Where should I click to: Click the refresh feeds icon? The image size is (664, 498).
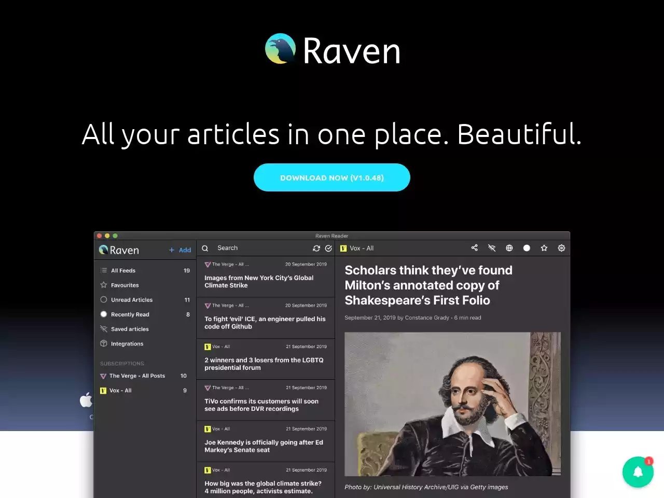coord(316,248)
